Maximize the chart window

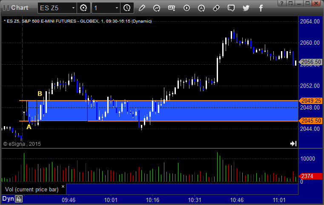click(x=307, y=3)
